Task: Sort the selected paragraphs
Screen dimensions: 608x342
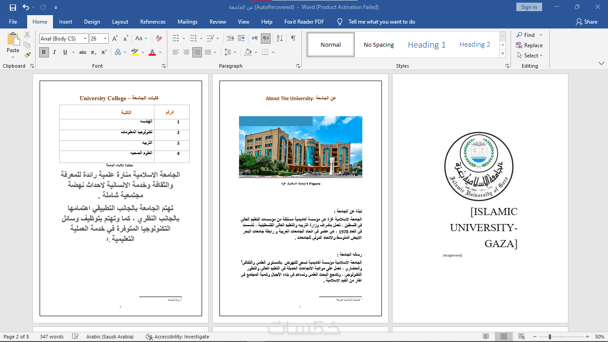Action: point(280,39)
